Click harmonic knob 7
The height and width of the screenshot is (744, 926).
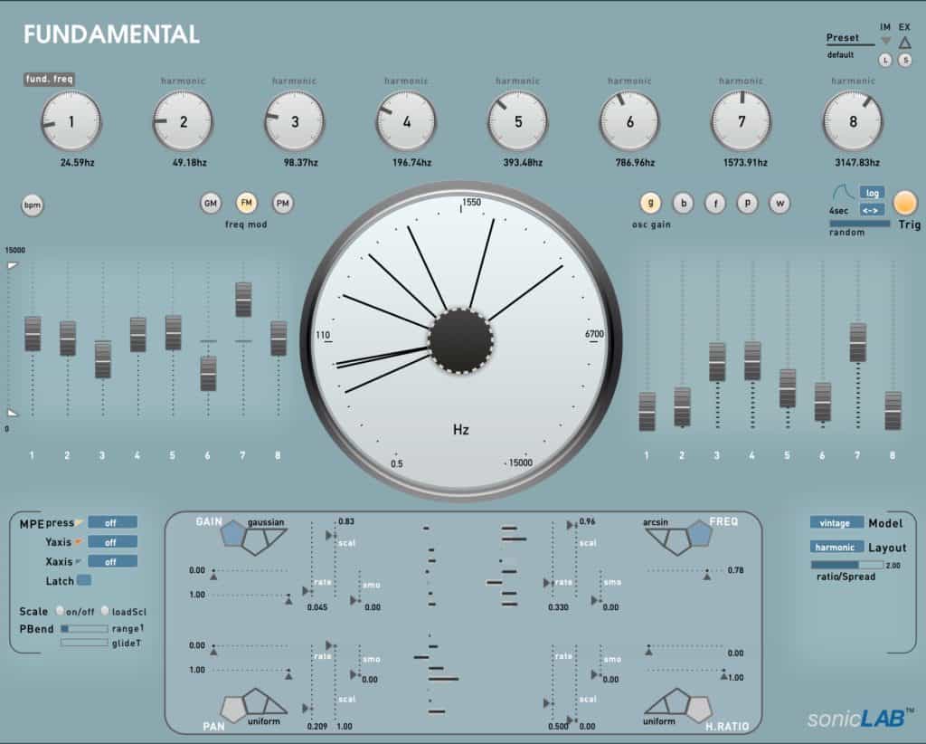coord(742,121)
